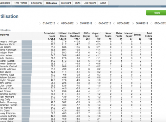166x122 pixels.
Task: Switch to the Time Profiles tab
Action: 21,3
